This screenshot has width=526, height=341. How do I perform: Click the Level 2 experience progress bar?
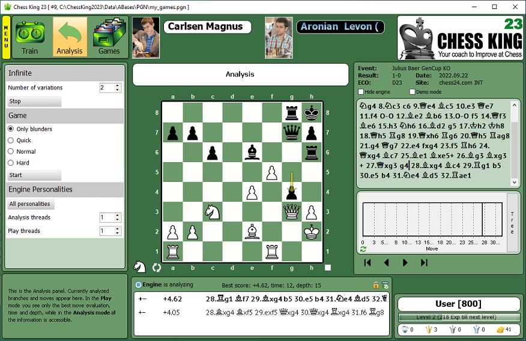(x=459, y=317)
